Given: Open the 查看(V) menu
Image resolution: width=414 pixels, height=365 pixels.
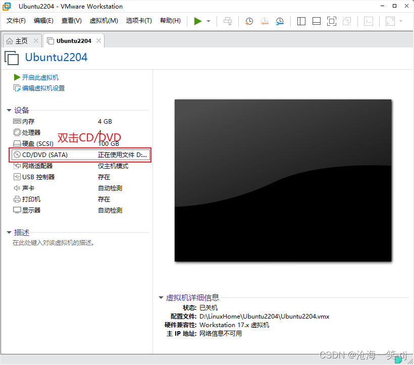Looking at the screenshot, I should click(72, 21).
